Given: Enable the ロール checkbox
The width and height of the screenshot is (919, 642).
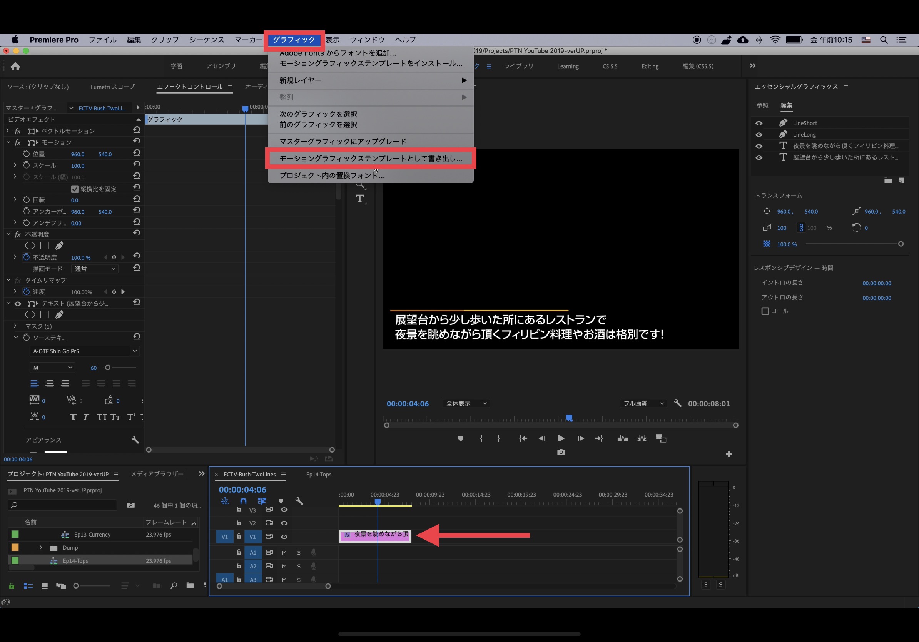Looking at the screenshot, I should (765, 311).
